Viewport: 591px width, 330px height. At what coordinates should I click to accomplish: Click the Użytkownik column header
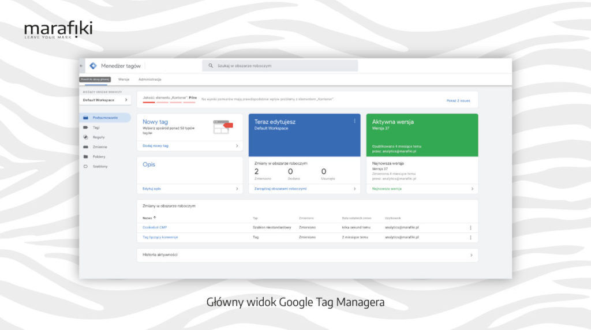click(x=392, y=218)
